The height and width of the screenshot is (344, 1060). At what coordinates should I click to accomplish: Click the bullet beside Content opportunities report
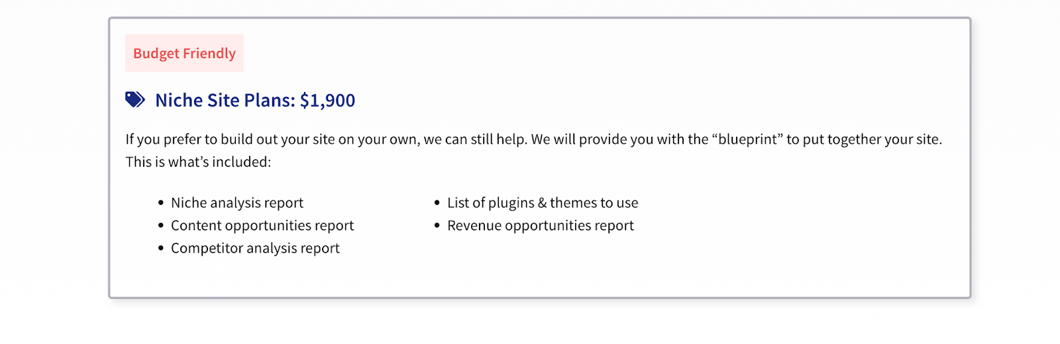(161, 226)
